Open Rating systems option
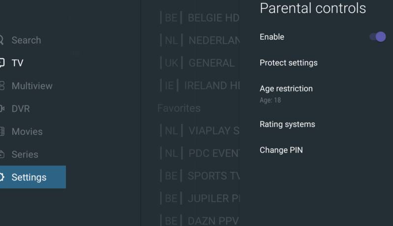This screenshot has width=393, height=226. click(287, 125)
